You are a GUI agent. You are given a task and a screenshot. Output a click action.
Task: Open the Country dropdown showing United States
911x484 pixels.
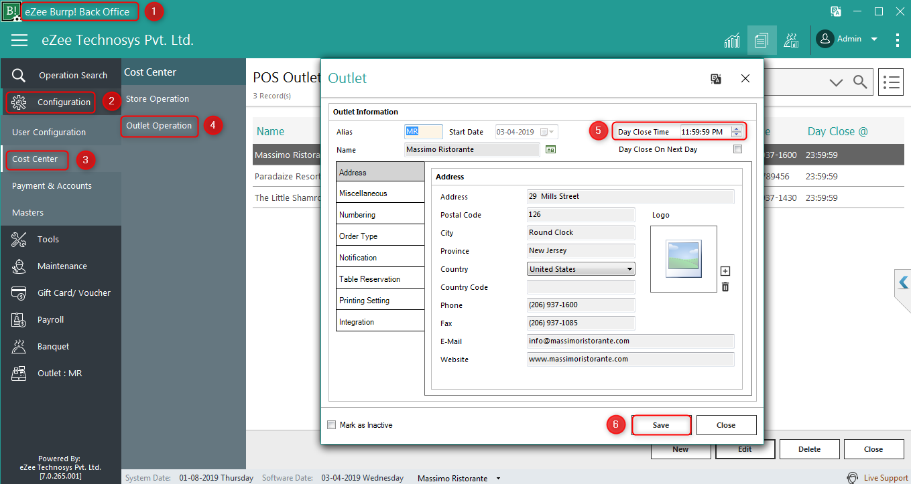[581, 269]
